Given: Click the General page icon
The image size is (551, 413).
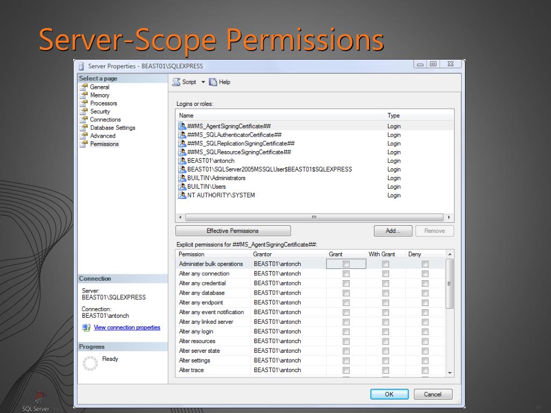Looking at the screenshot, I should [83, 87].
